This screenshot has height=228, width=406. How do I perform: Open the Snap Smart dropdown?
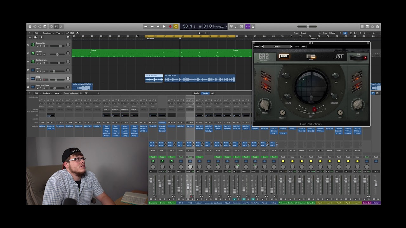[311, 33]
